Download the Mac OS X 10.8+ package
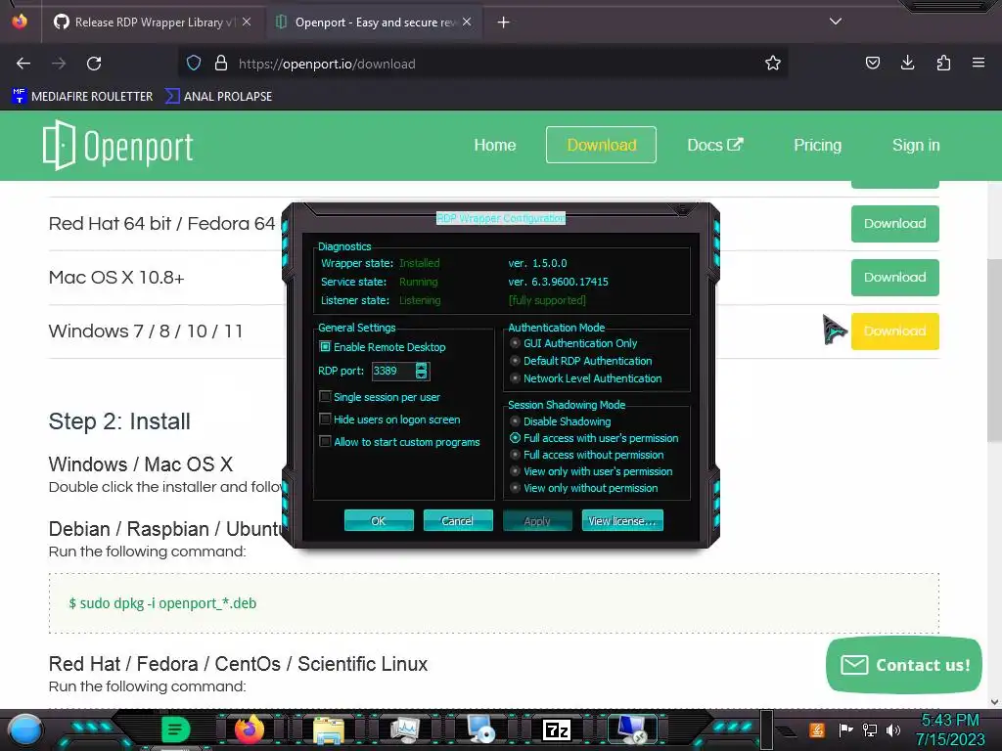 pyautogui.click(x=894, y=277)
